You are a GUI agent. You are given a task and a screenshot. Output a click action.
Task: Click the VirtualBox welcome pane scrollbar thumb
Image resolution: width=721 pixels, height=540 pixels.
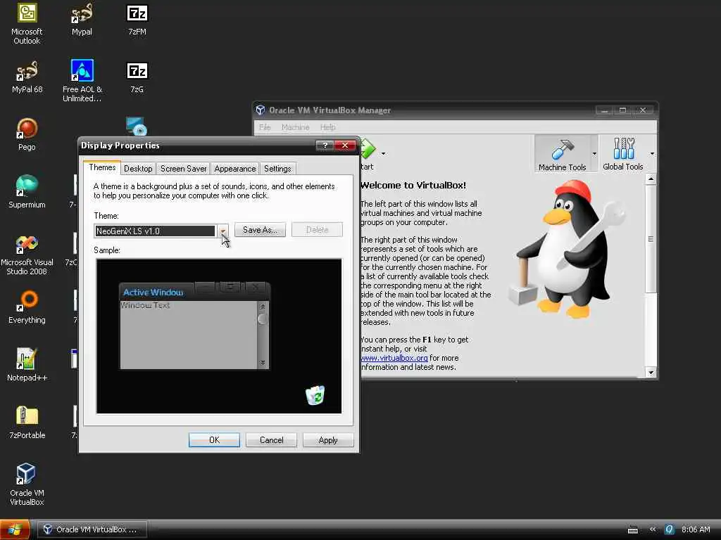point(651,239)
